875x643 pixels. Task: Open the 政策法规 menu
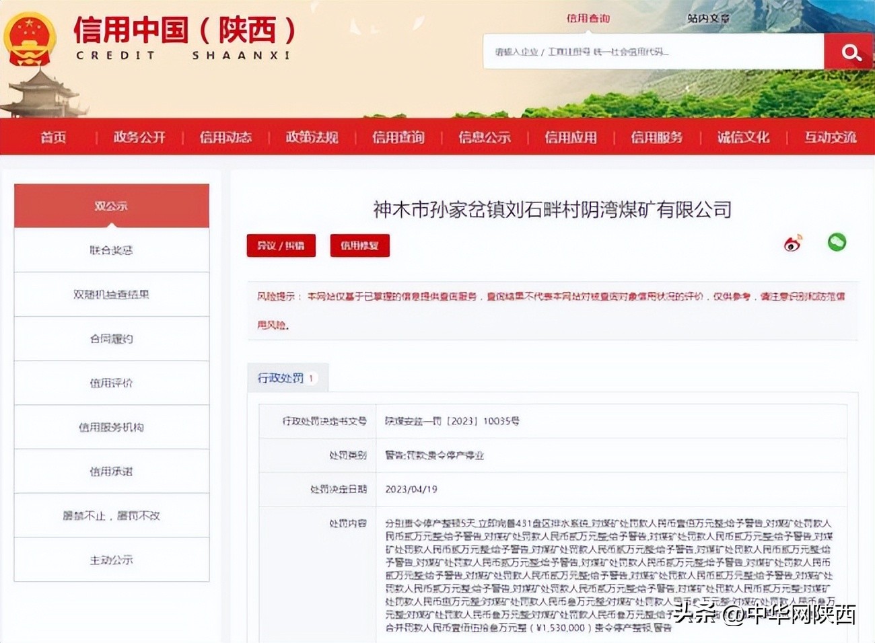coord(311,137)
